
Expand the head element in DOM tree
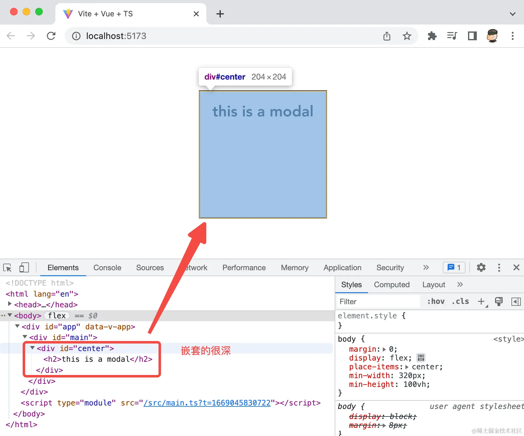pos(10,304)
